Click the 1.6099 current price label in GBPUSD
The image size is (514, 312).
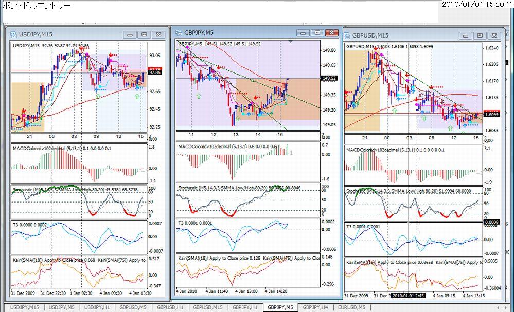pos(491,115)
